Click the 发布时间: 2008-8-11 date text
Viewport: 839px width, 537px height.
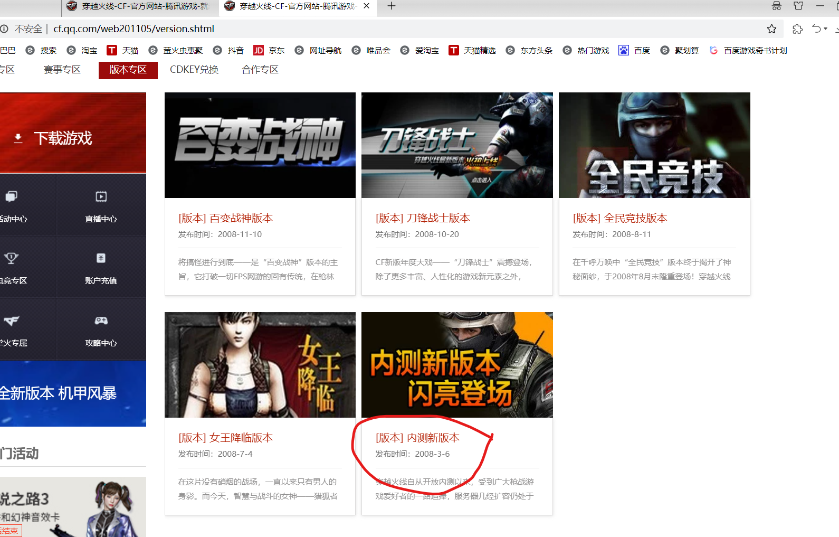tap(612, 234)
